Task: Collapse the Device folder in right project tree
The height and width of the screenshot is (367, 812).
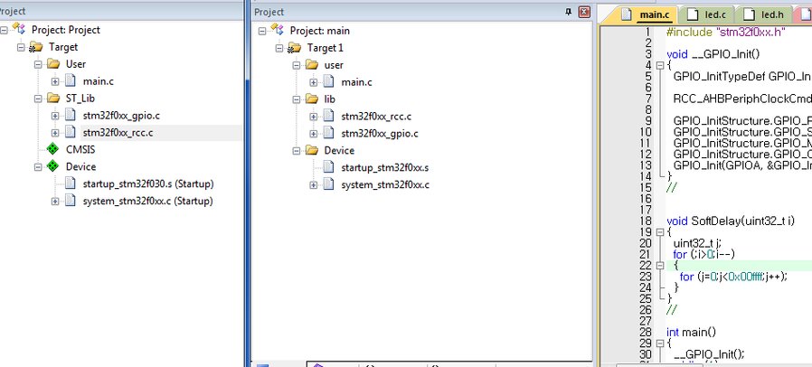Action: coord(297,150)
